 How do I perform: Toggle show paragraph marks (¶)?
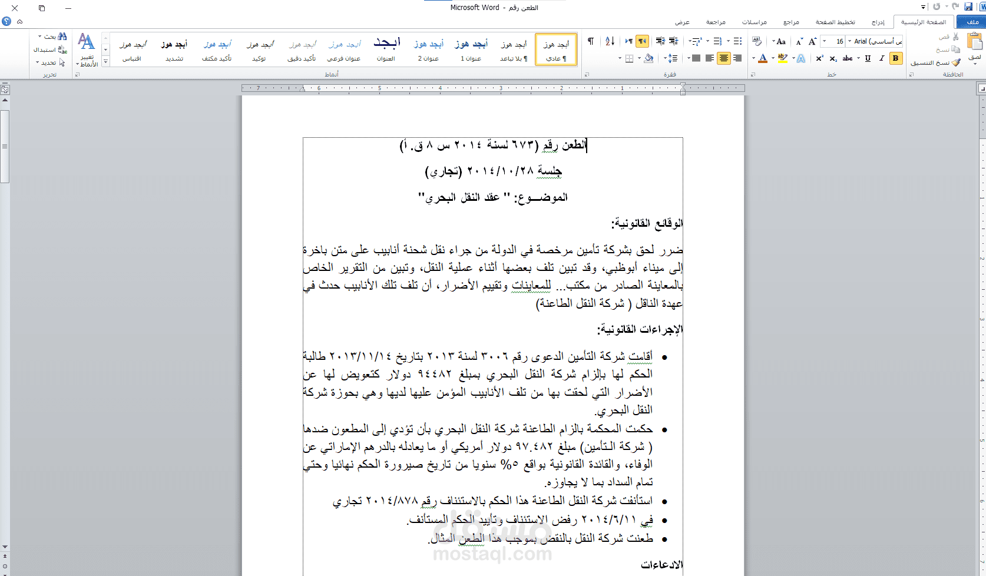591,41
